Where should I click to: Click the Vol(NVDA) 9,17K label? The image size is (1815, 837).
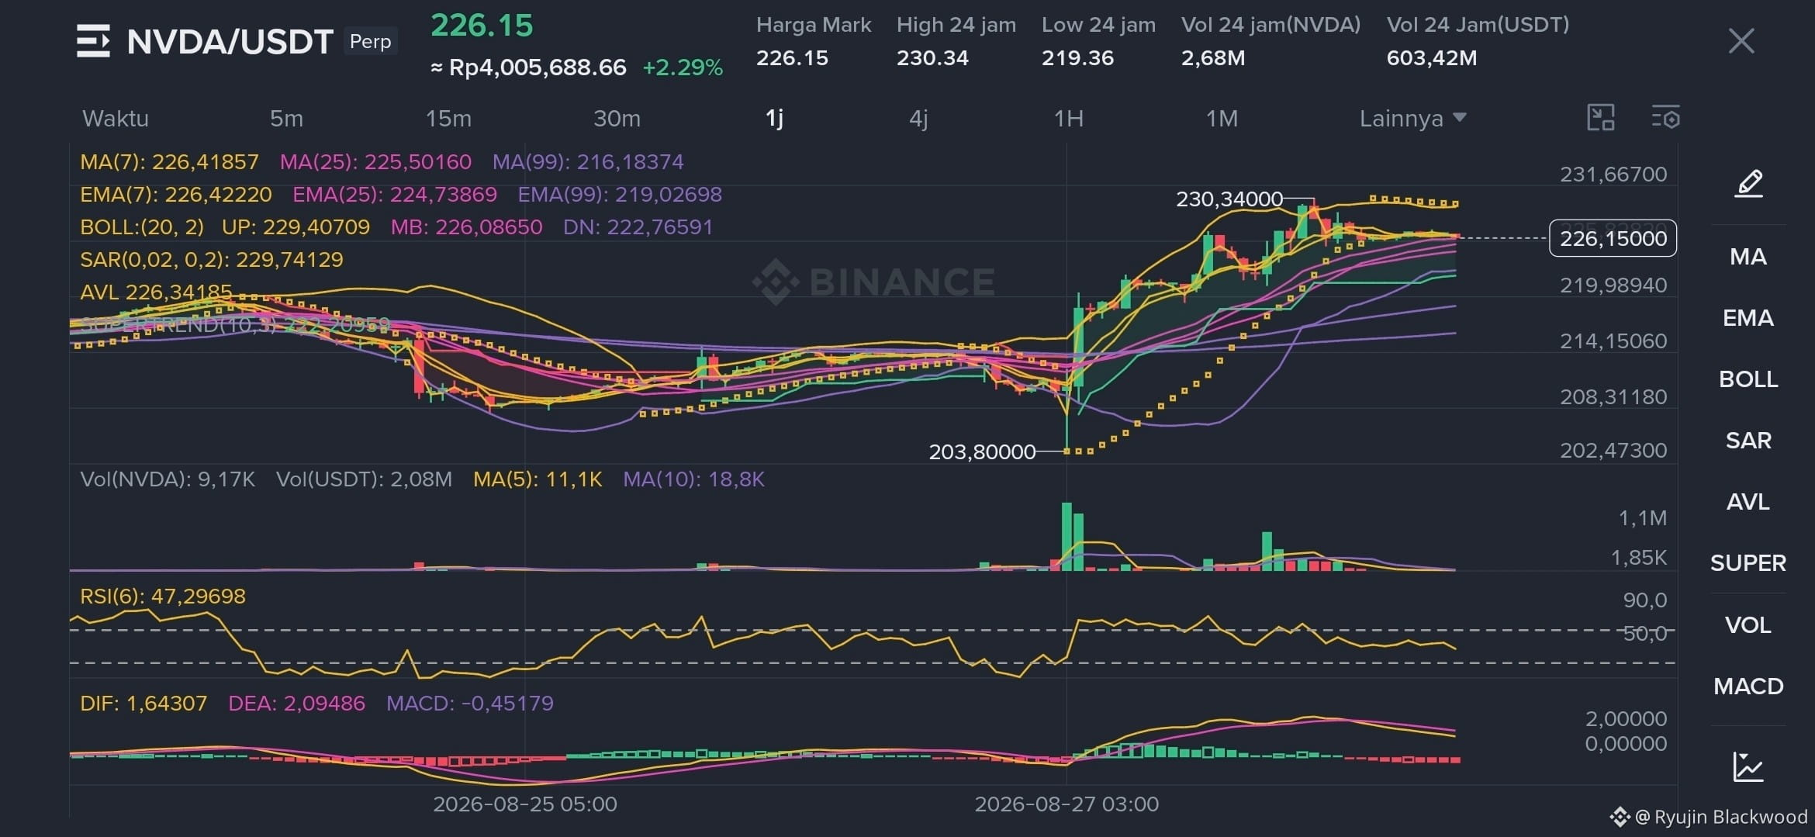(168, 479)
